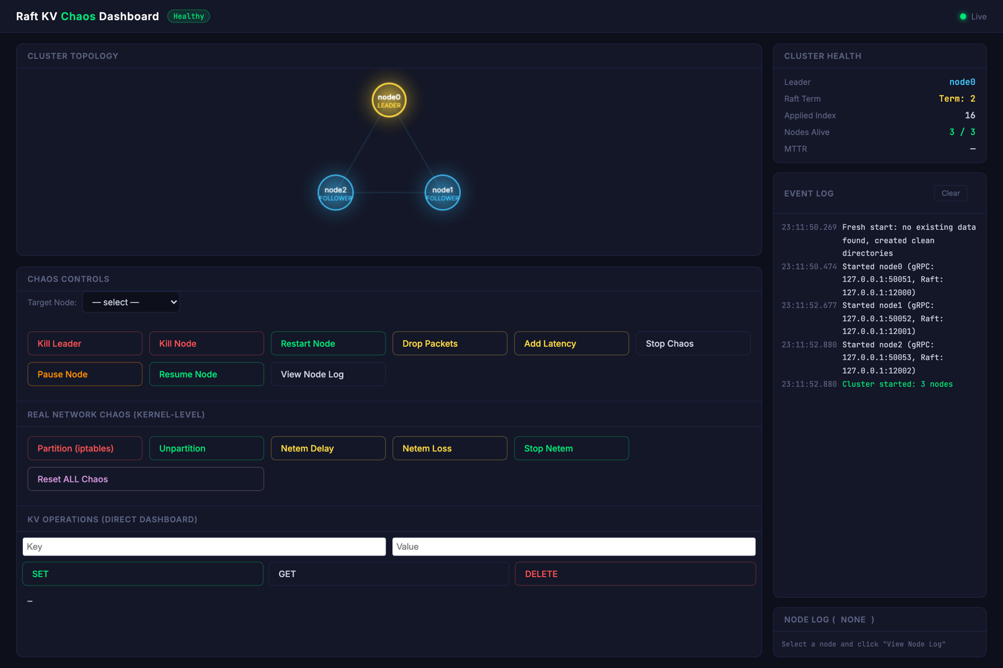This screenshot has height=668, width=1003.
Task: Select the node2 follower circle
Action: click(335, 193)
